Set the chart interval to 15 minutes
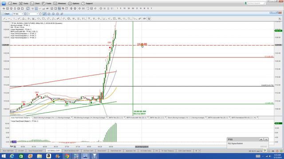 point(124,8)
